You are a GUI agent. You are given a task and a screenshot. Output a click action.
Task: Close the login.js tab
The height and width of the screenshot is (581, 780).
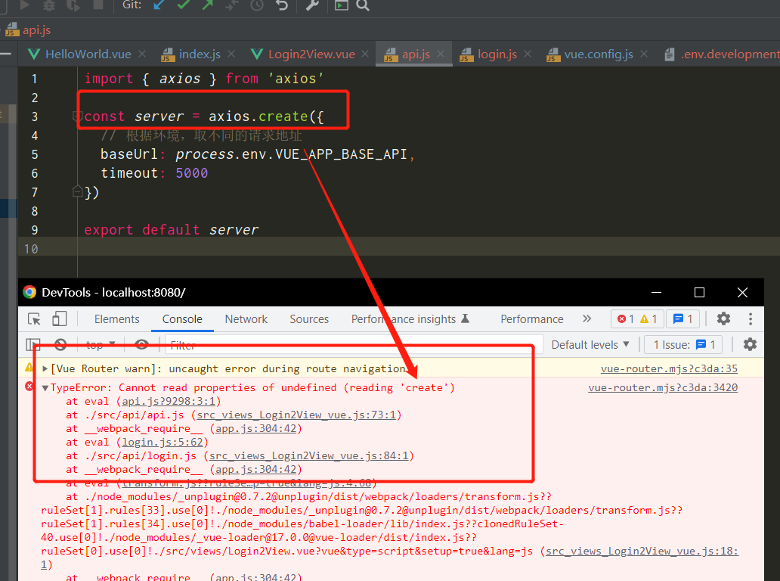528,54
